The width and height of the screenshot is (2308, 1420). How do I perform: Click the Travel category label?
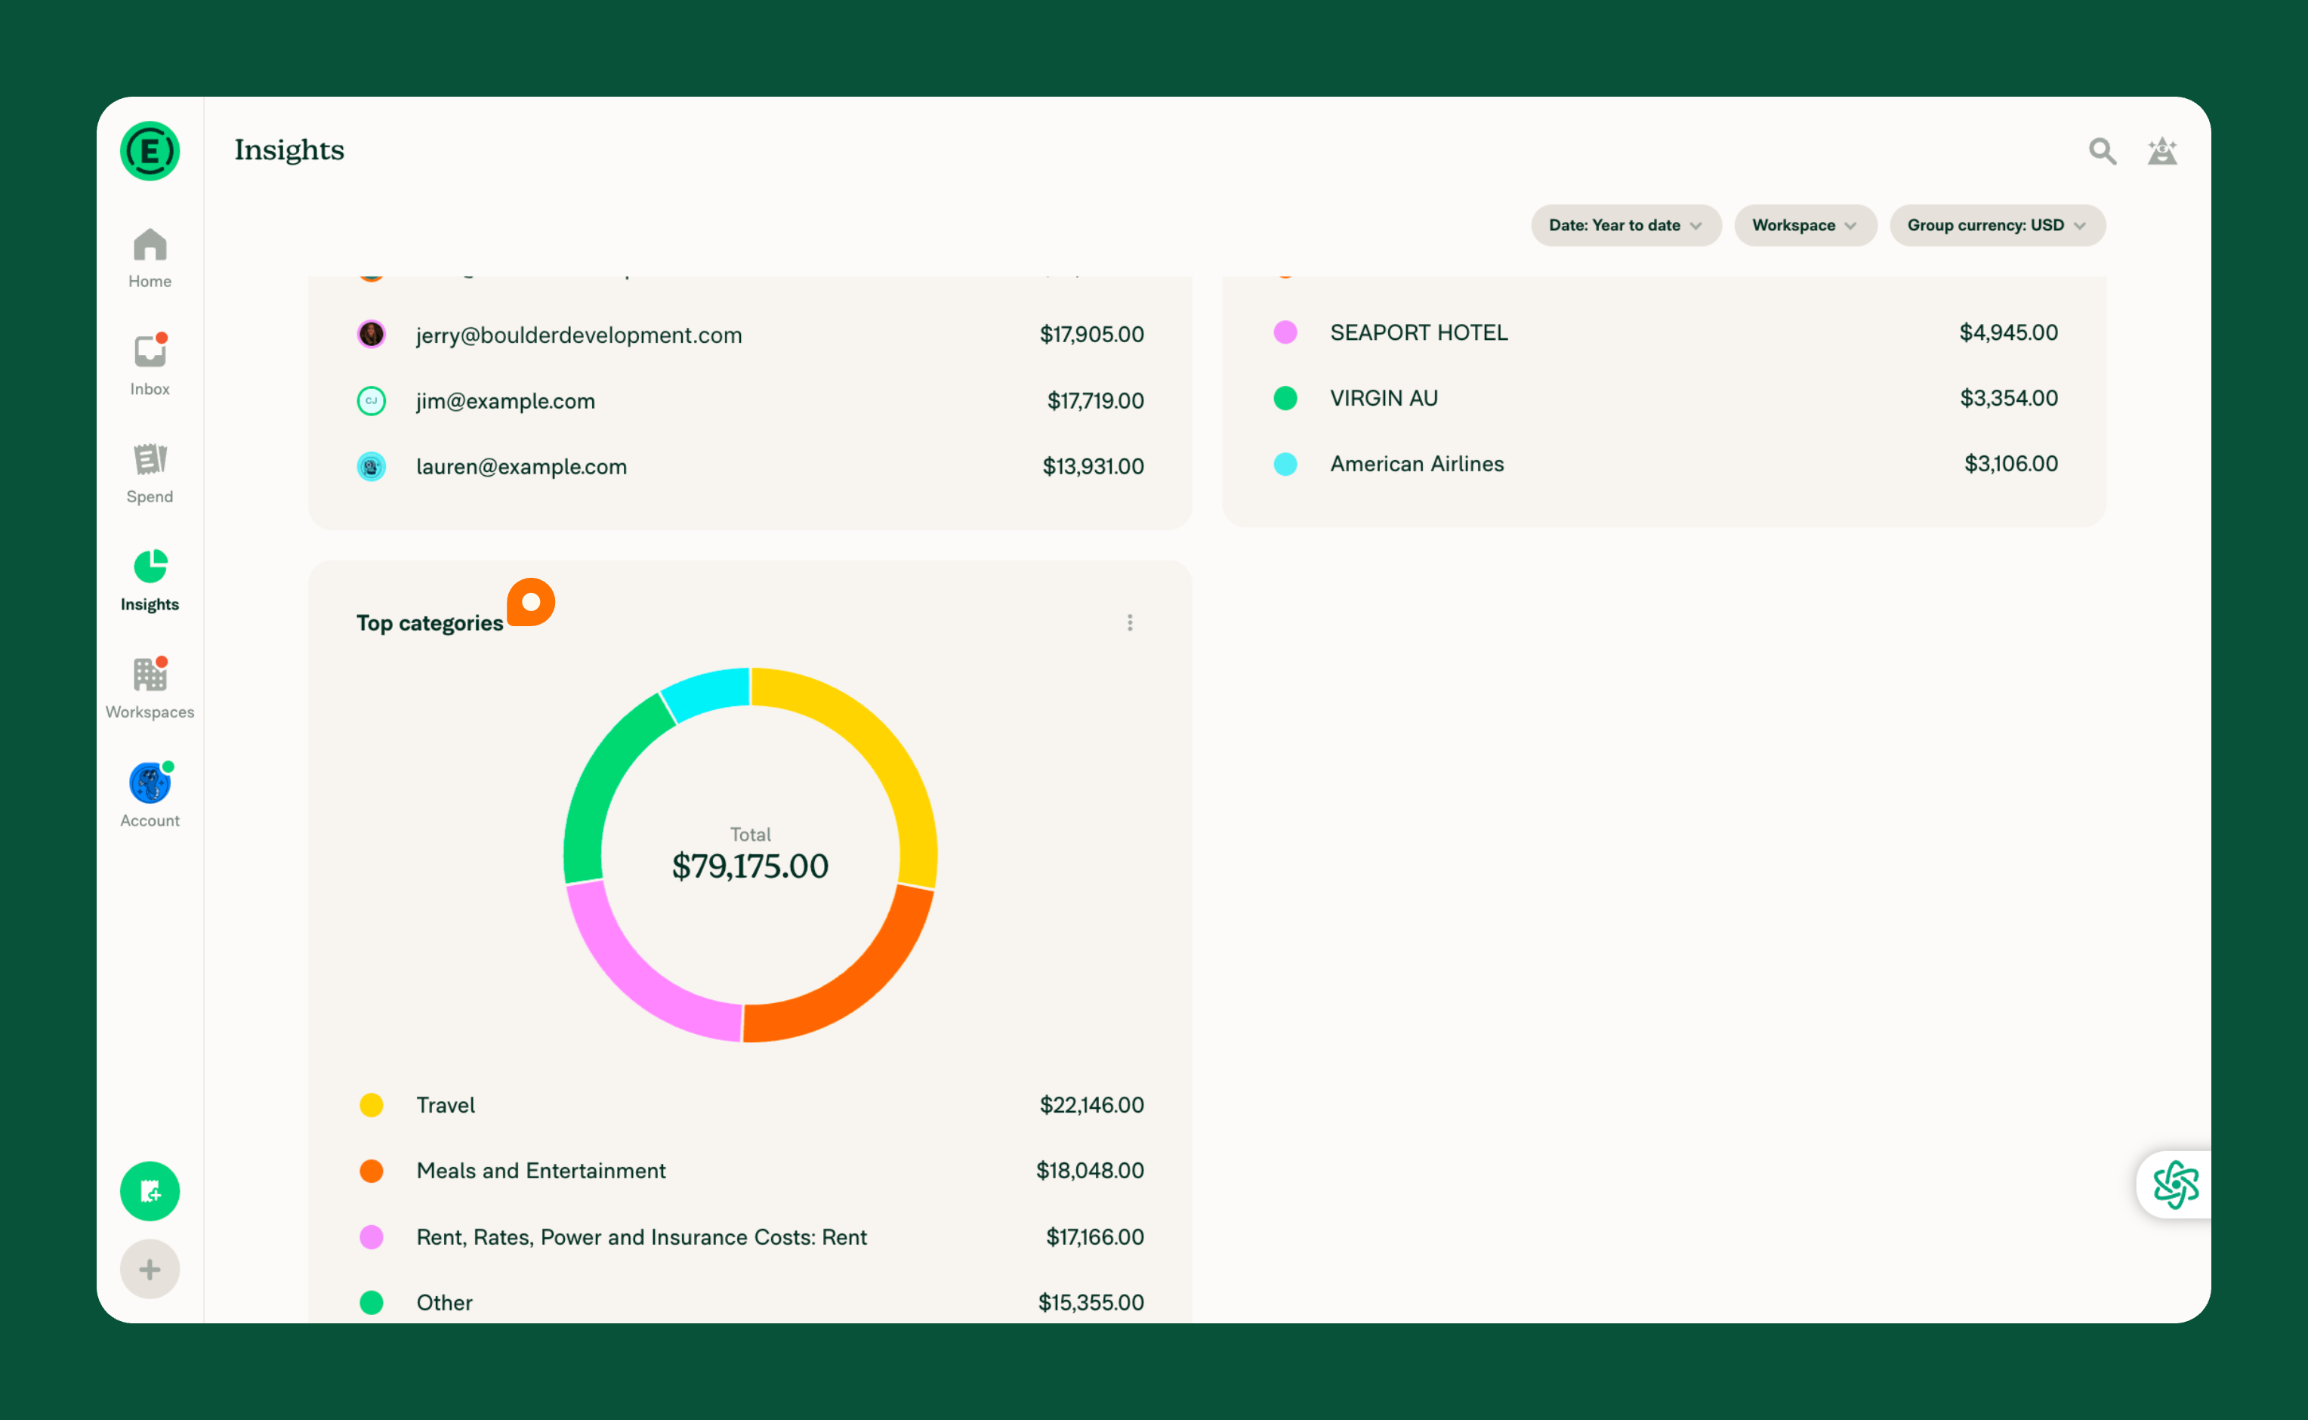pyautogui.click(x=445, y=1105)
